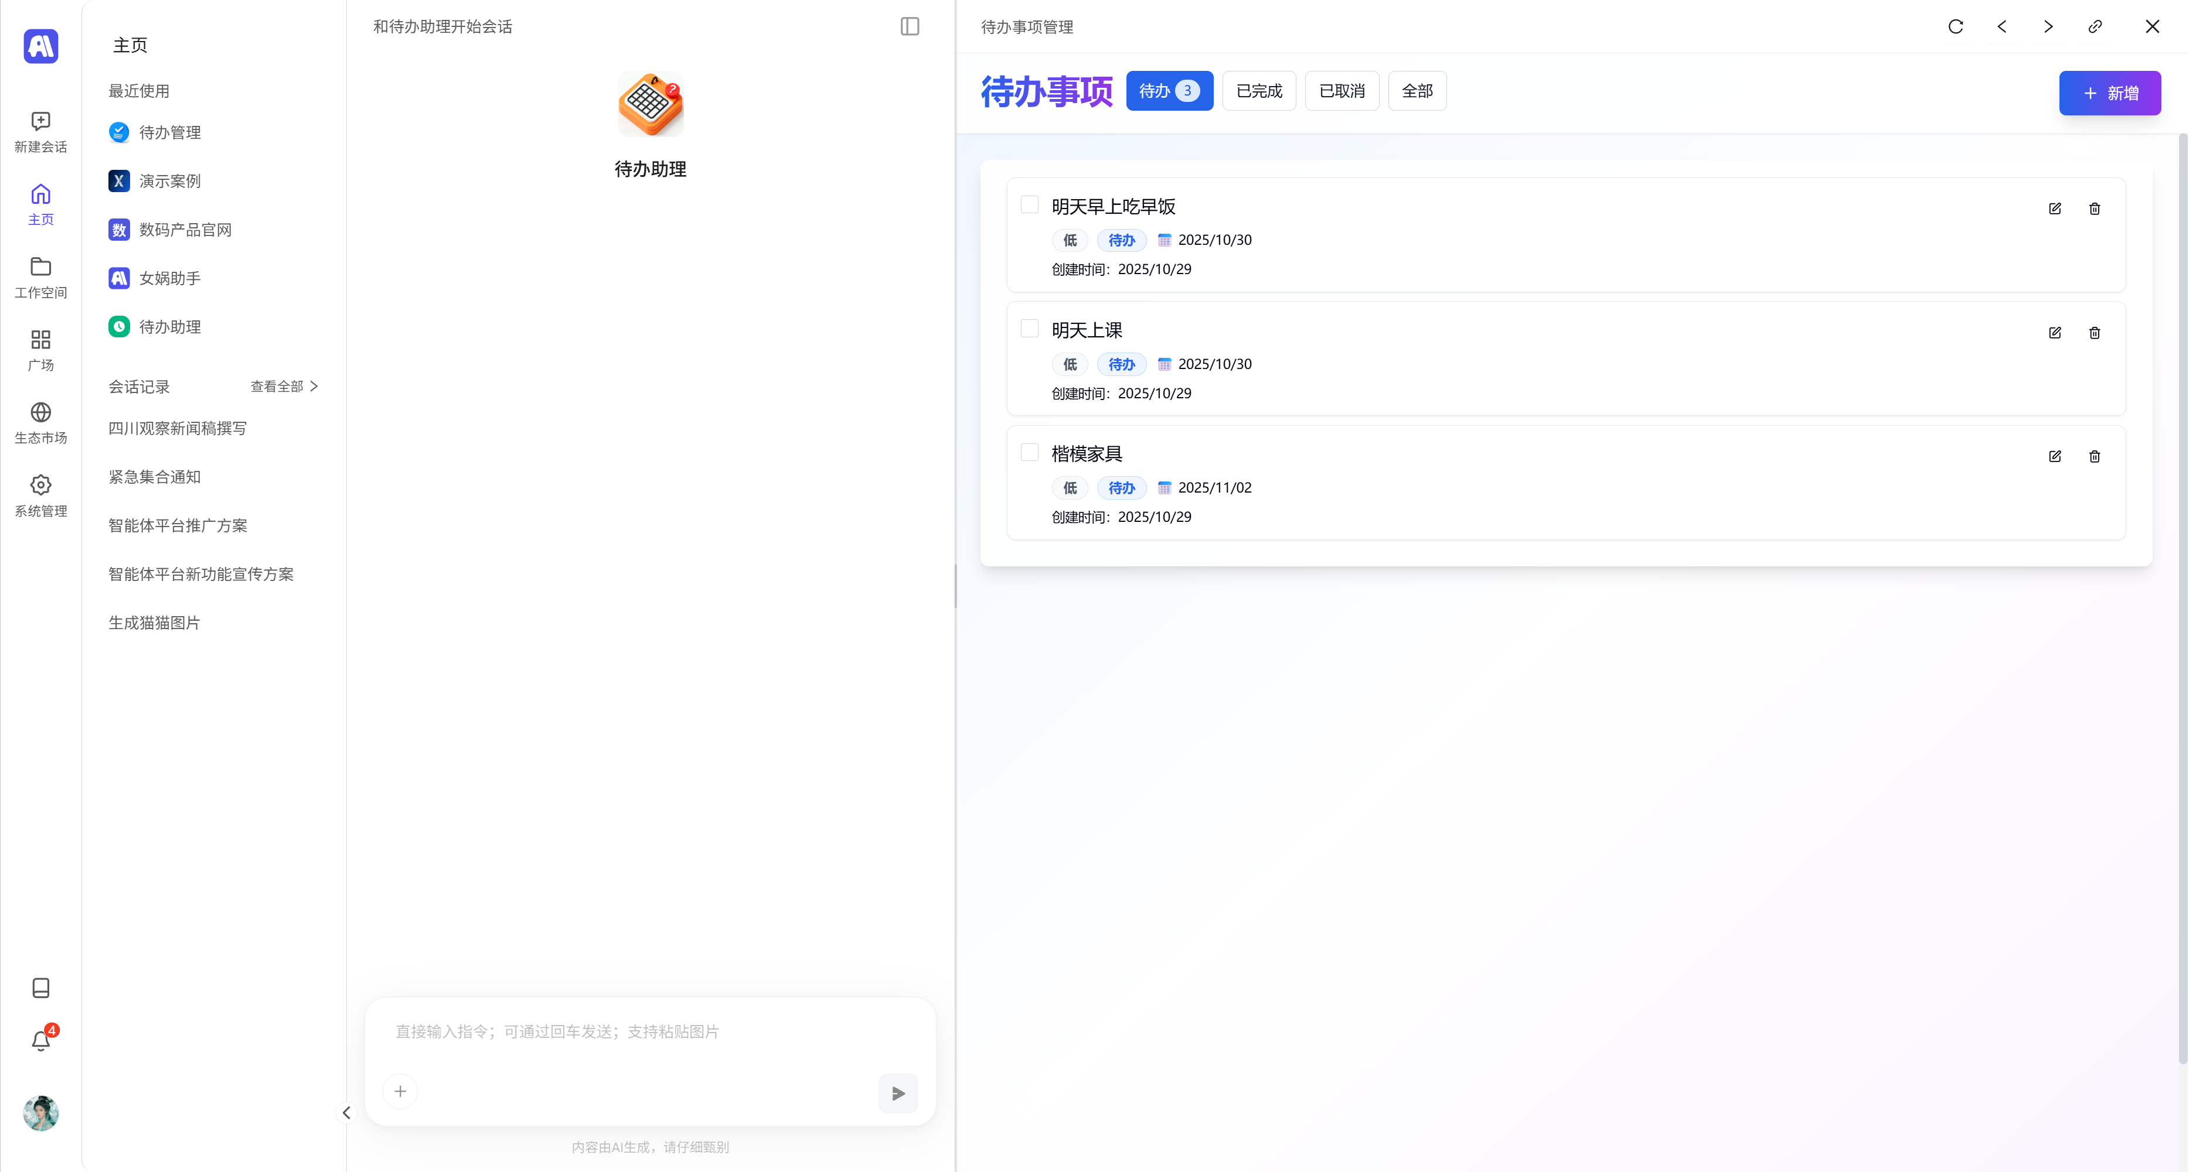This screenshot has height=1172, width=2196.
Task: Click the refresh icon in 待办事项管理 header
Action: (1956, 26)
